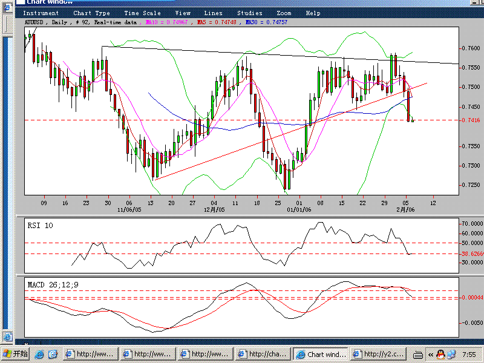Open the Lines menu

213,13
